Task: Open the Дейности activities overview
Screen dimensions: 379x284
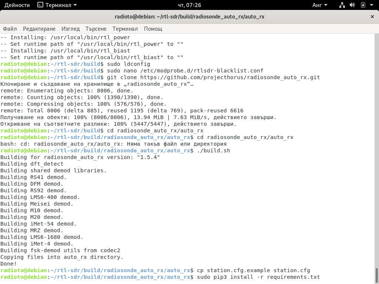Action: (x=17, y=5)
